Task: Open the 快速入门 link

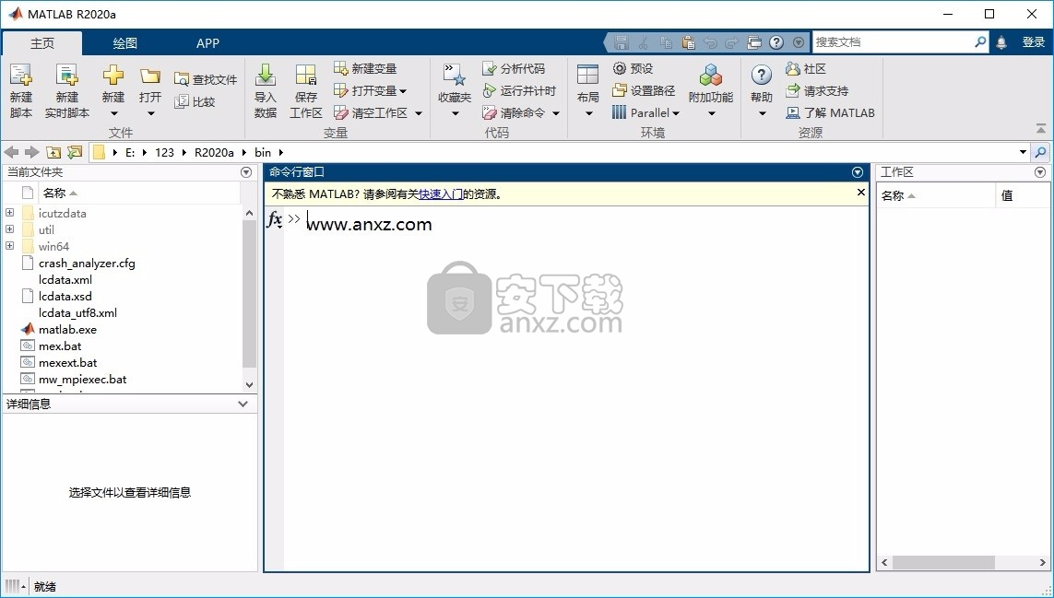Action: click(440, 194)
